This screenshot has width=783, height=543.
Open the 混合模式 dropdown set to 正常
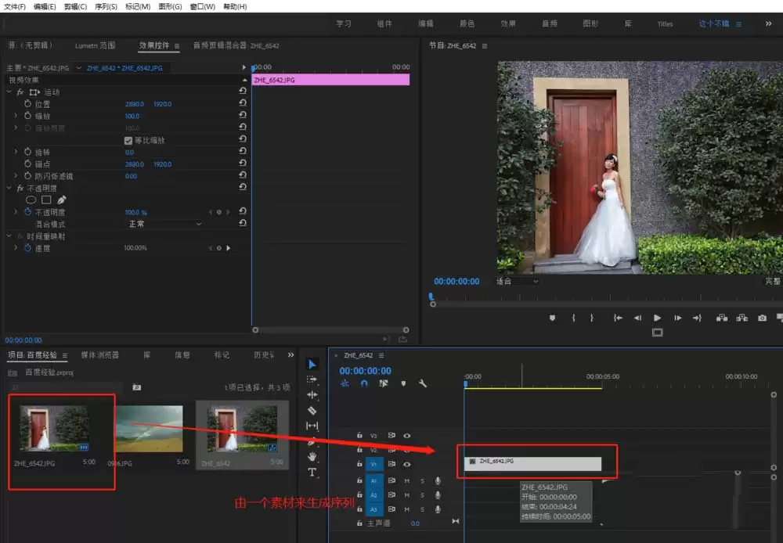pos(164,224)
